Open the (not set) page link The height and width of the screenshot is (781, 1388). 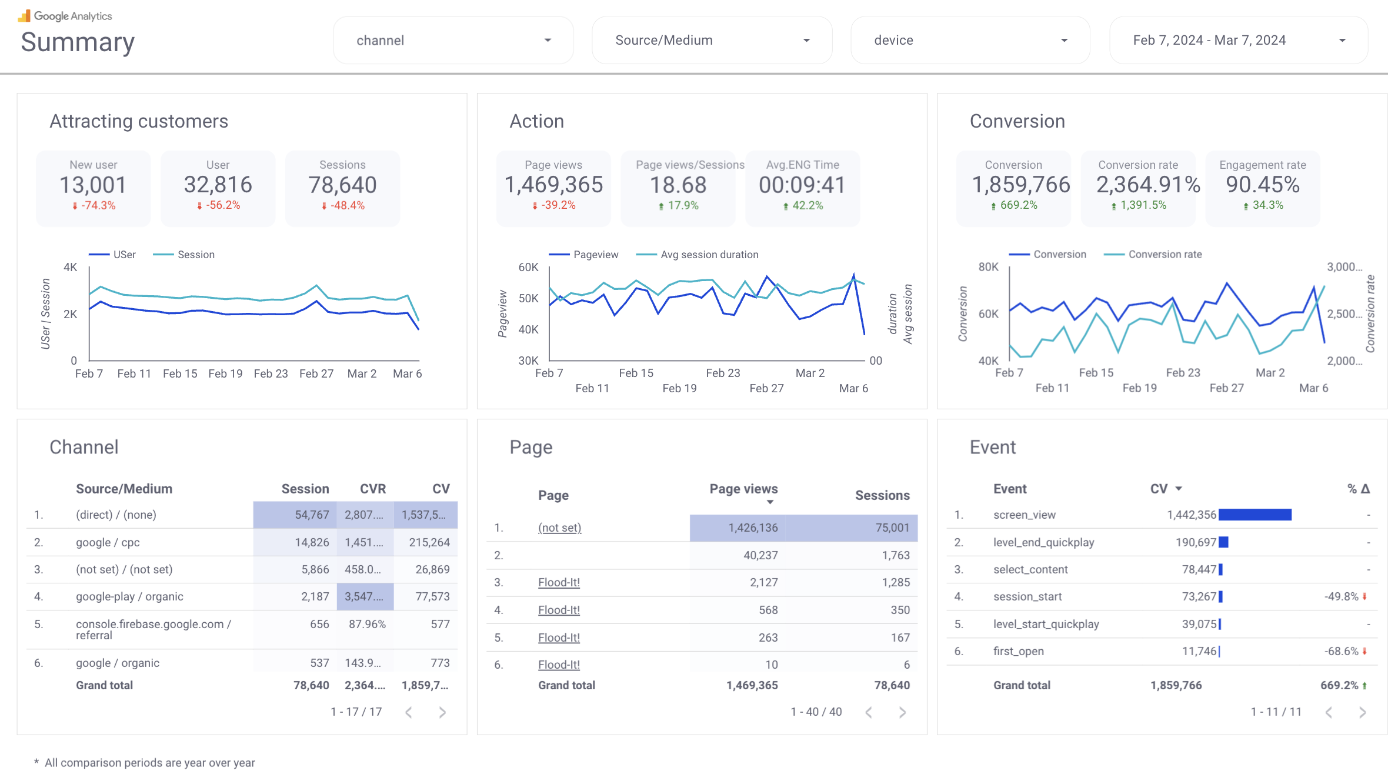click(x=559, y=528)
